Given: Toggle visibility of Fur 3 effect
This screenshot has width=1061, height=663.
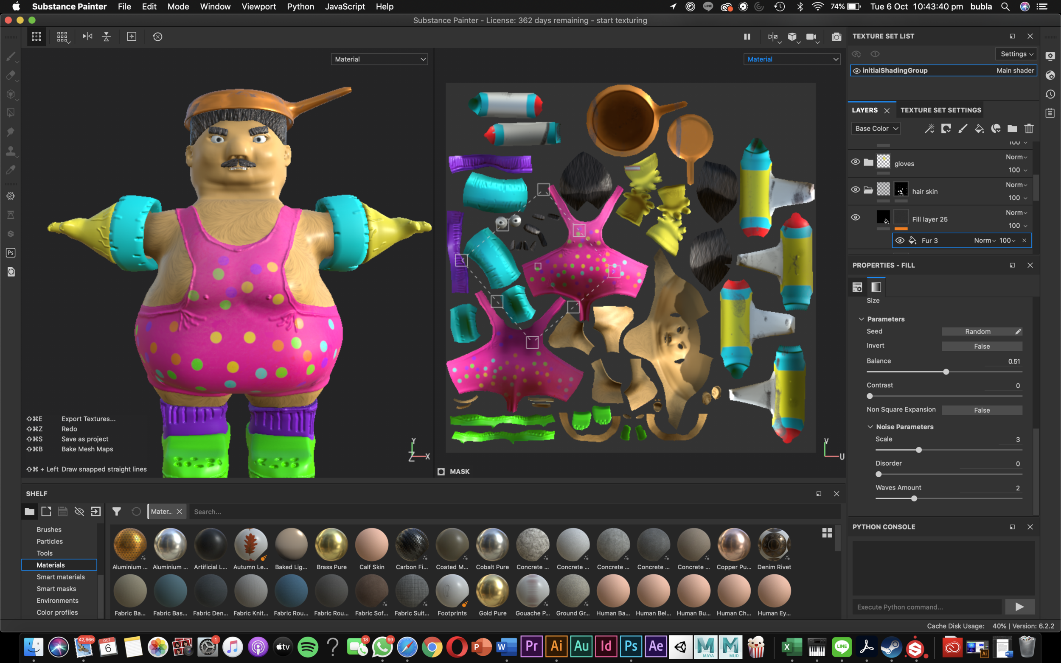Looking at the screenshot, I should point(900,240).
